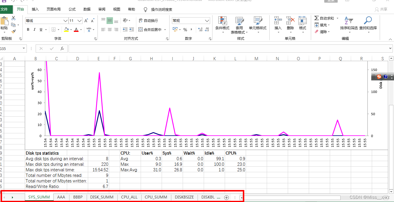This screenshot has width=394, height=202.
Task: Open Format as Table (套用表格格式)
Action: pos(239,25)
